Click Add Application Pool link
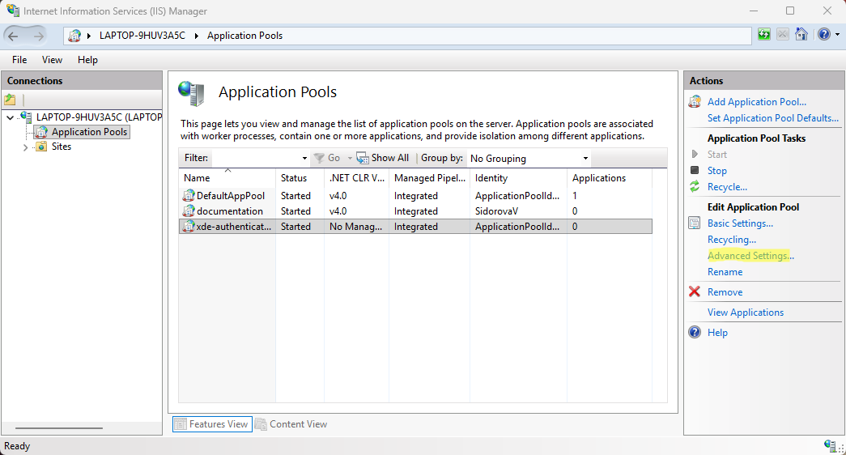Viewport: 846px width, 455px height. pos(756,101)
